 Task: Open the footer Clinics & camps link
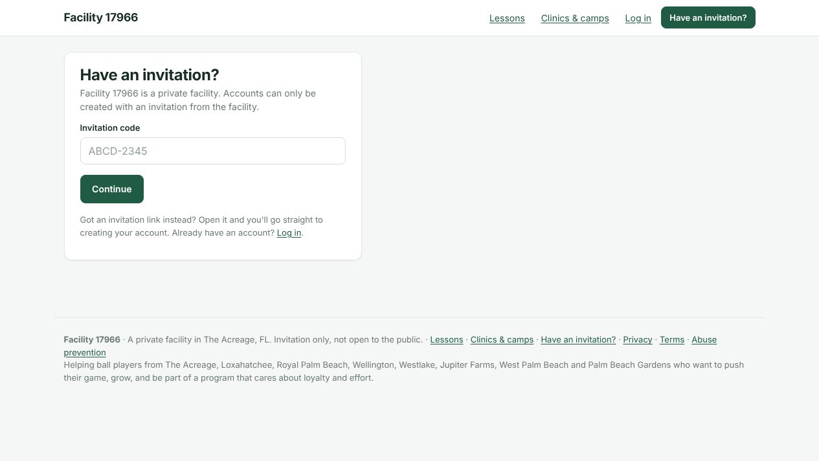point(502,339)
